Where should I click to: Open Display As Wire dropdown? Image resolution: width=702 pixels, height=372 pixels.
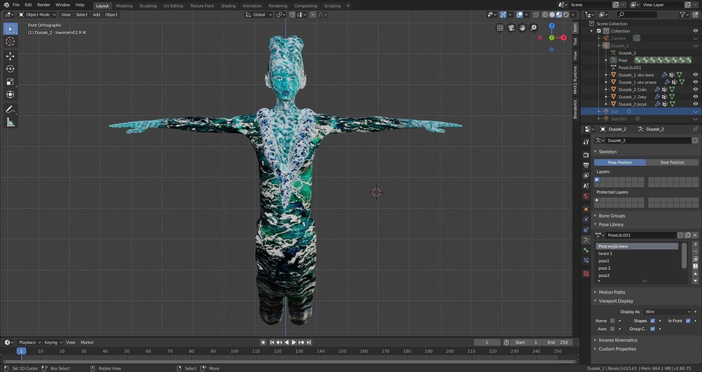[667, 312]
